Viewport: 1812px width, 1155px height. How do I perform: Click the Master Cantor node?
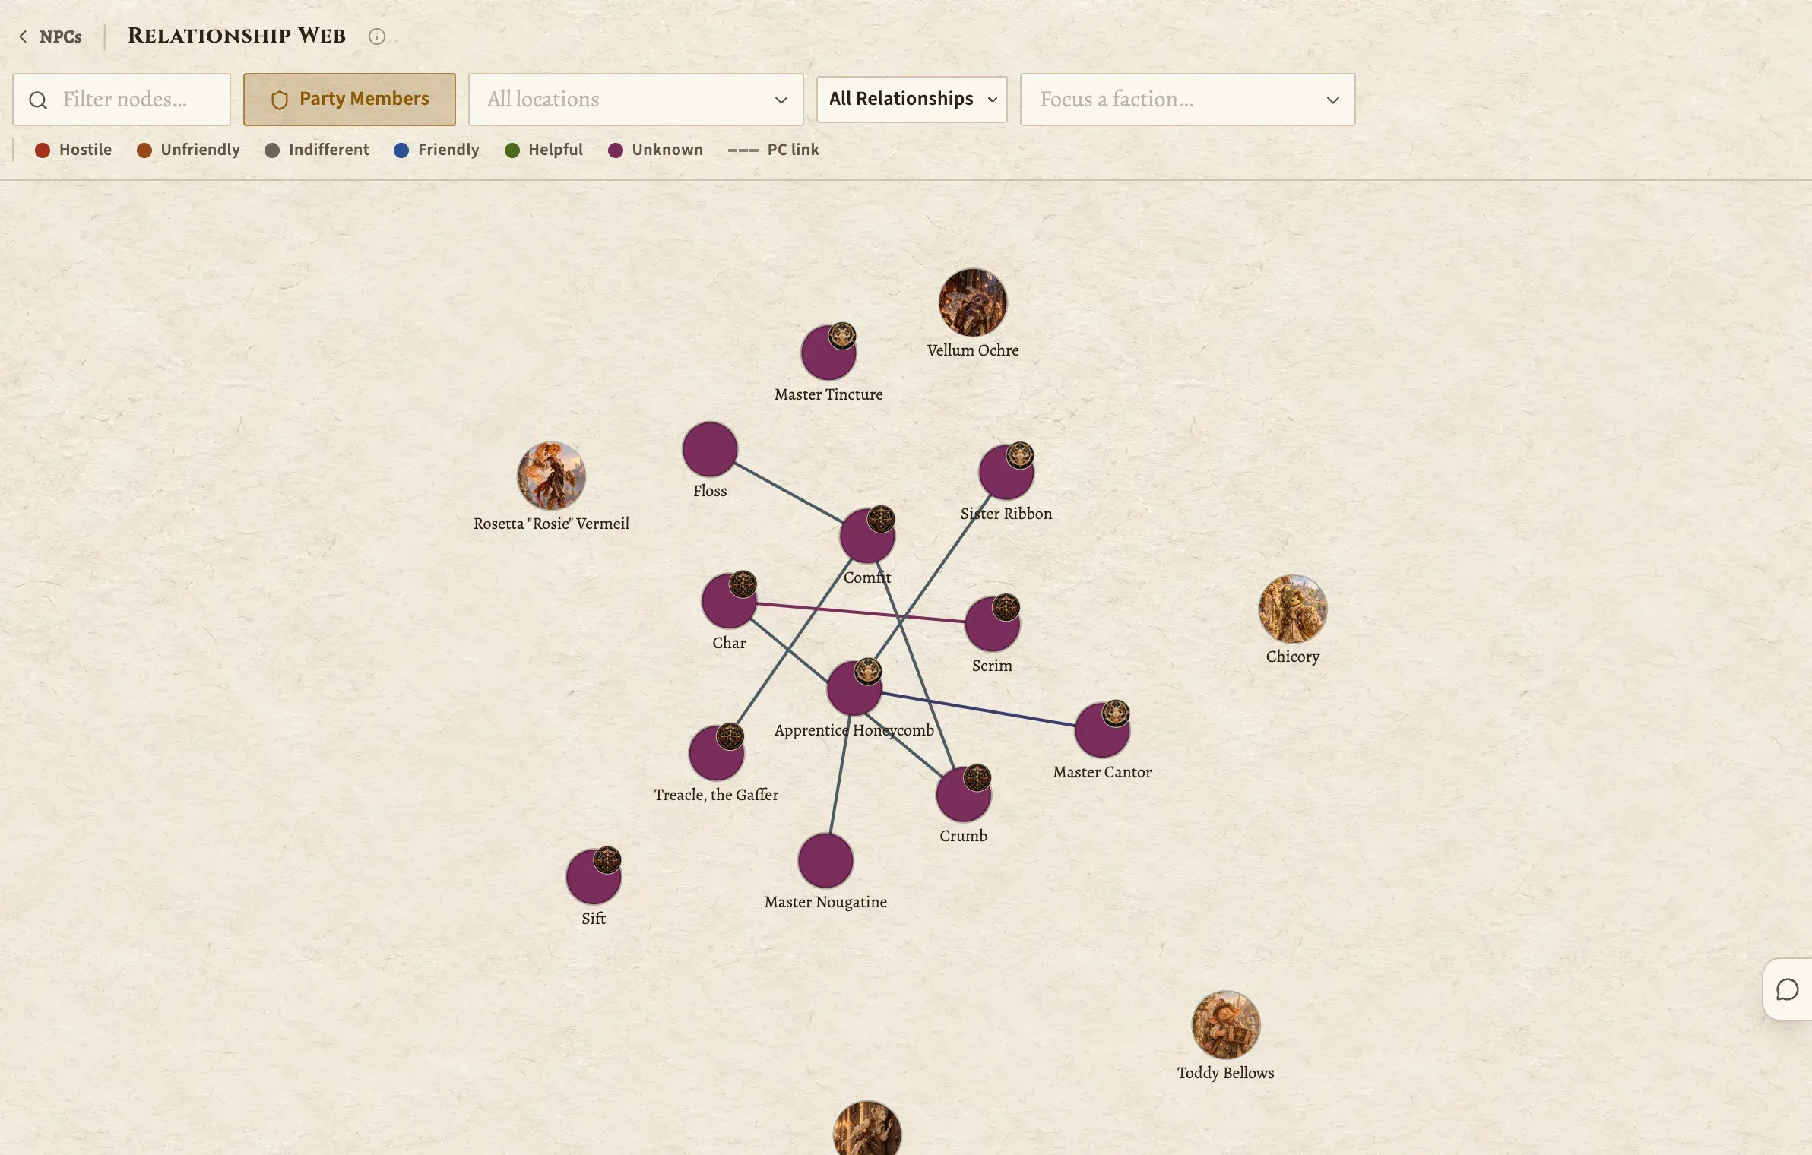click(x=1102, y=730)
